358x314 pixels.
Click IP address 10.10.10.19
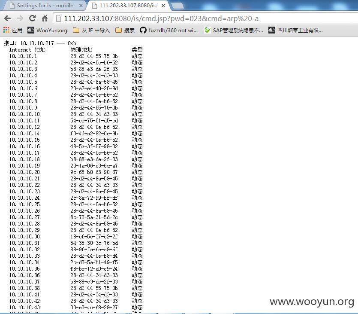pos(24,166)
